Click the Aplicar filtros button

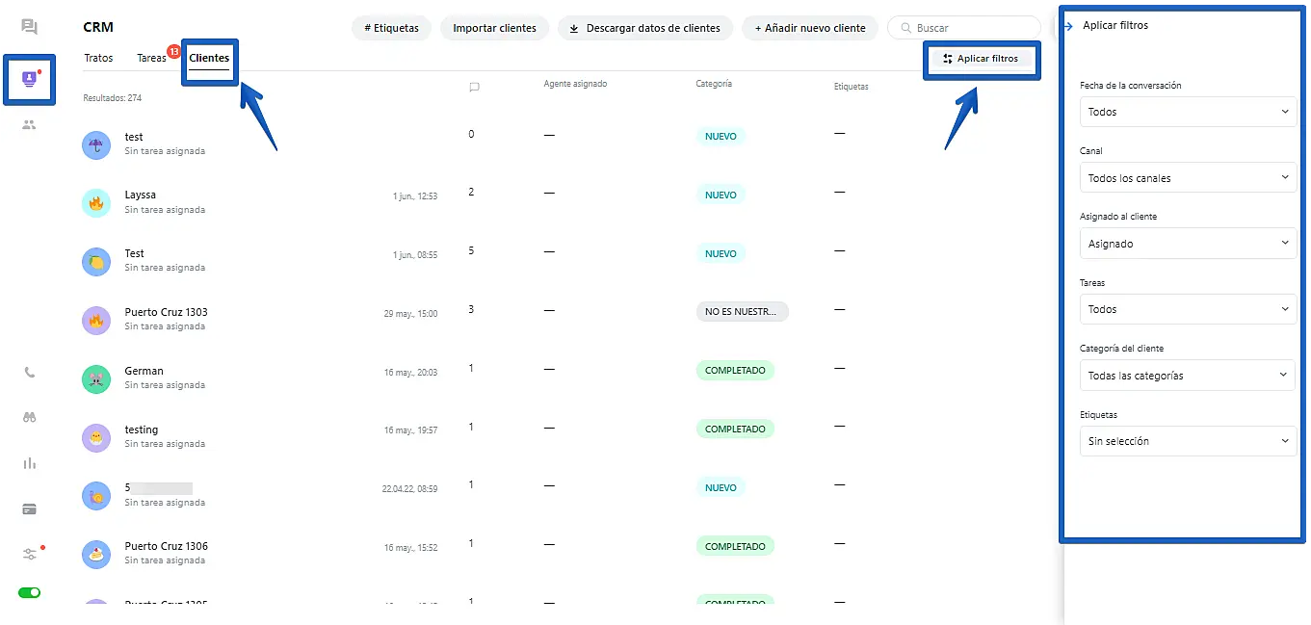click(x=982, y=59)
